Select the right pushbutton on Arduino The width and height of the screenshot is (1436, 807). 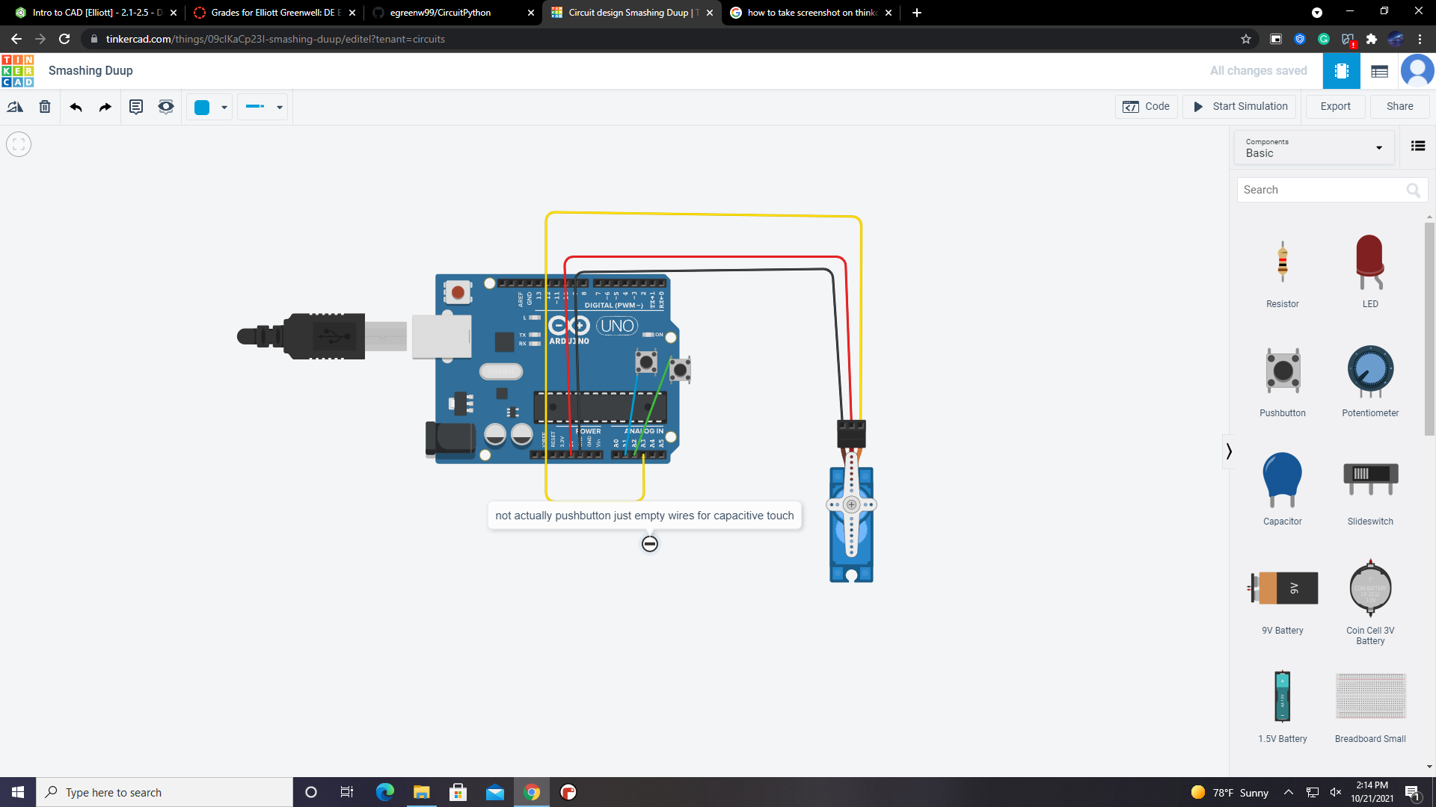(680, 369)
